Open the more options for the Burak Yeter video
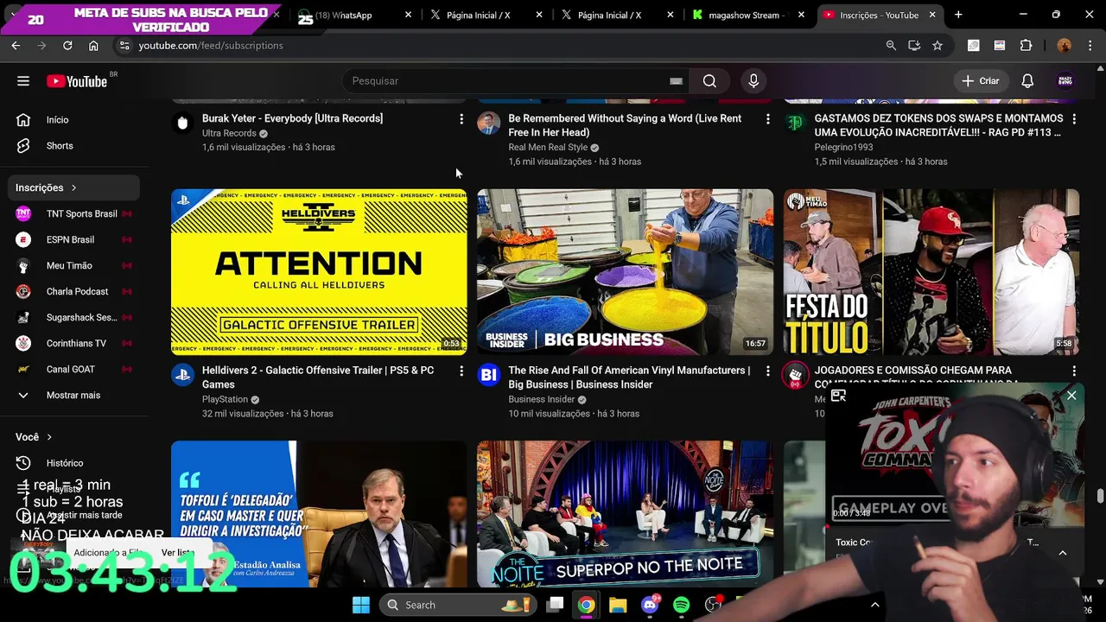Screen dimensions: 1106x622 click(461, 119)
